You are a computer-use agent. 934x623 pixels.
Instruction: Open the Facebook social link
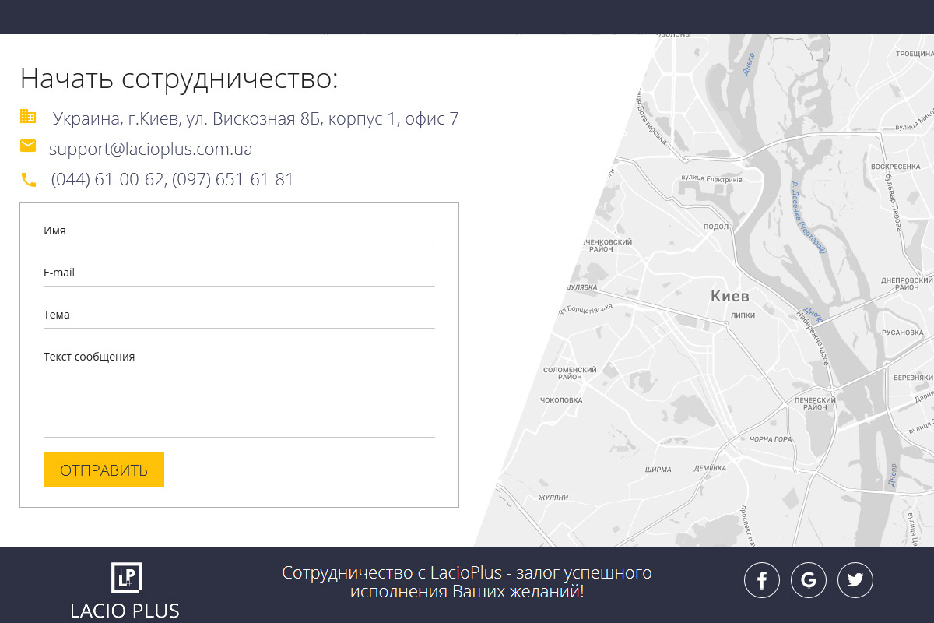click(x=762, y=580)
